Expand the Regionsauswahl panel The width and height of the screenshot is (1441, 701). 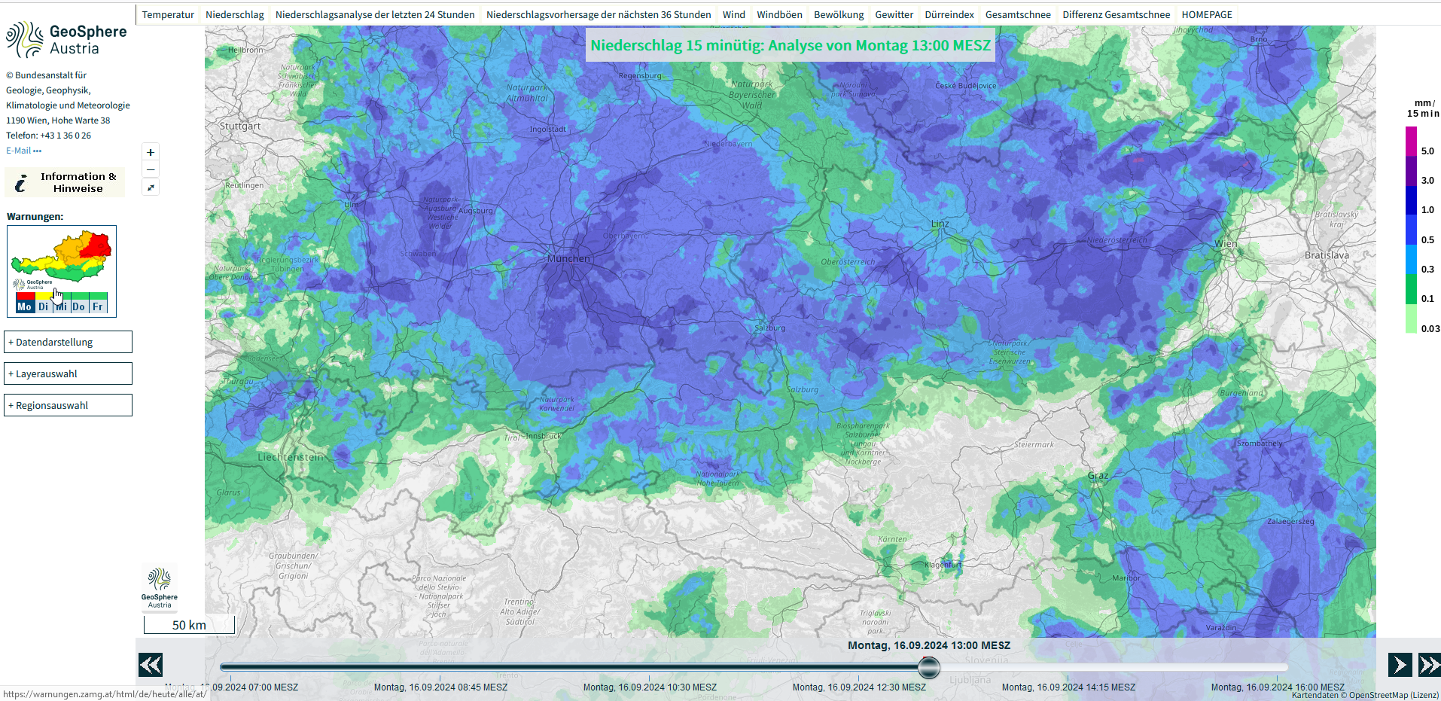click(68, 405)
